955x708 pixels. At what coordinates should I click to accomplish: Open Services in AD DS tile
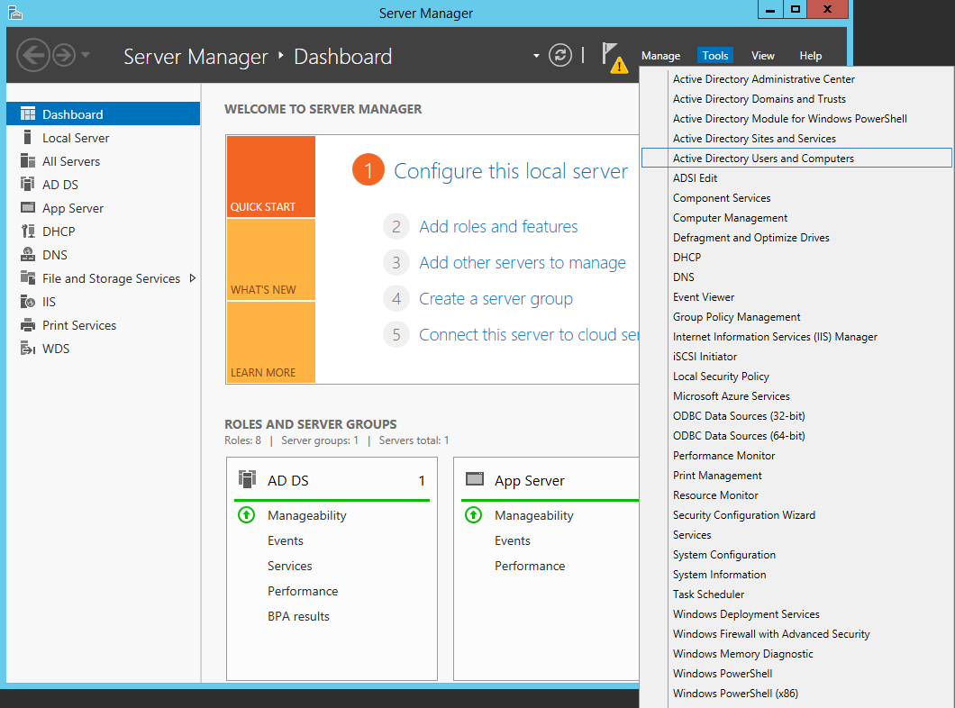coord(289,566)
